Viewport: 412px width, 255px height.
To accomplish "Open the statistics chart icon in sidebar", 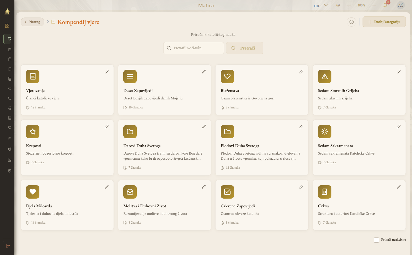I will tap(10, 160).
